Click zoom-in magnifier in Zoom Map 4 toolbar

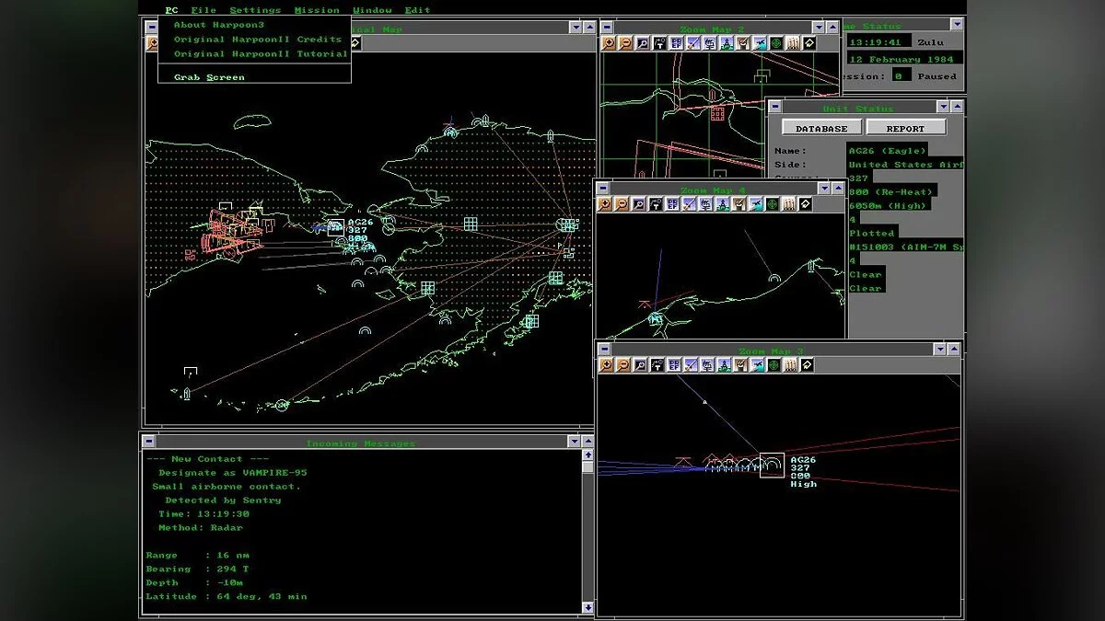pyautogui.click(x=603, y=204)
